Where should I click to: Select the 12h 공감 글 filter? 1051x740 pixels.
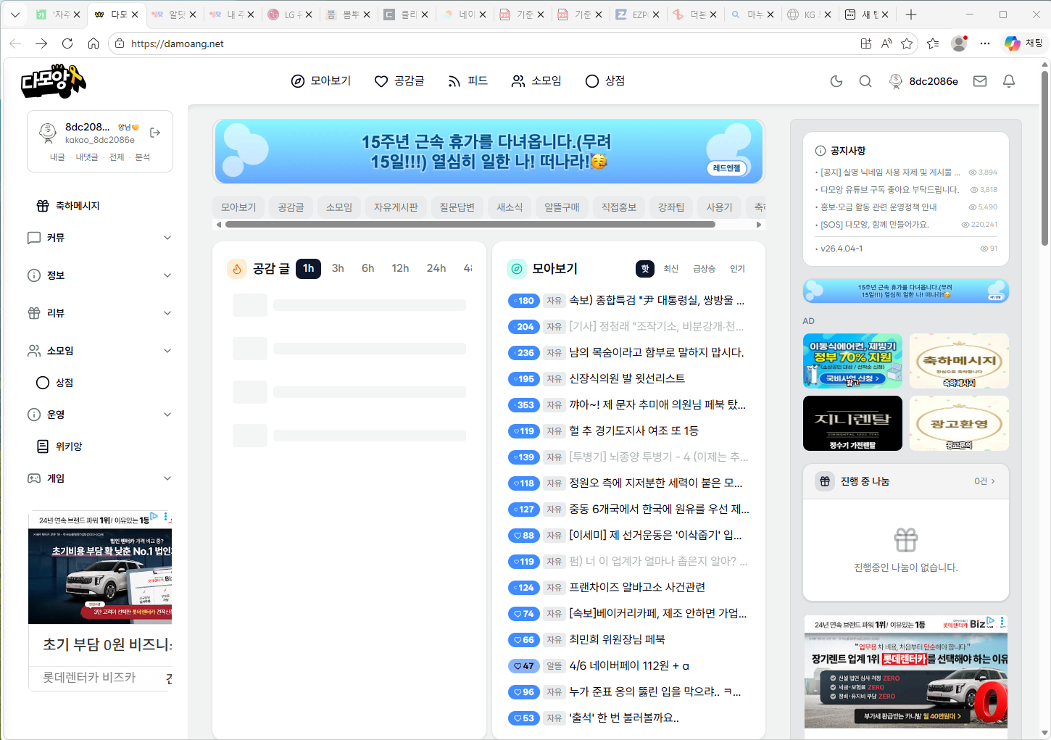pyautogui.click(x=400, y=268)
